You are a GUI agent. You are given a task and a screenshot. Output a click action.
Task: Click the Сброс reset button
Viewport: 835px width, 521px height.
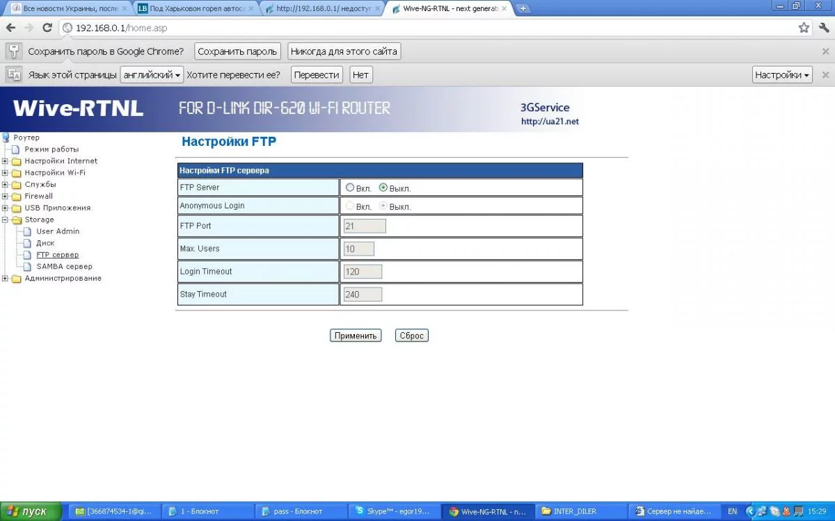(412, 336)
